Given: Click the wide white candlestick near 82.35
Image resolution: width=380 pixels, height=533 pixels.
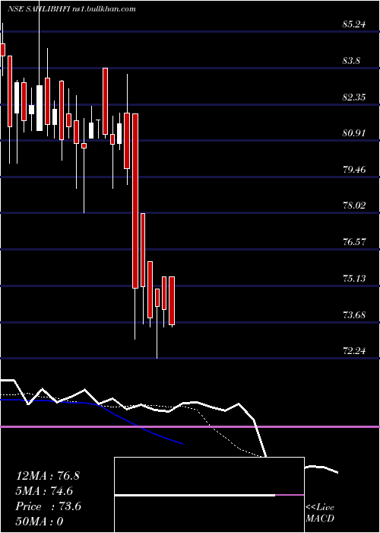Looking at the screenshot, I should pyautogui.click(x=40, y=108).
